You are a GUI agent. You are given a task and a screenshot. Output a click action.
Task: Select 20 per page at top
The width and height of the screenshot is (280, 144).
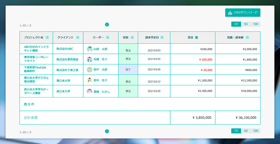pyautogui.click(x=236, y=24)
